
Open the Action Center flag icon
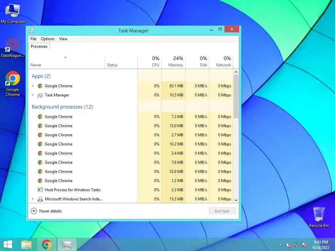[x=304, y=245]
